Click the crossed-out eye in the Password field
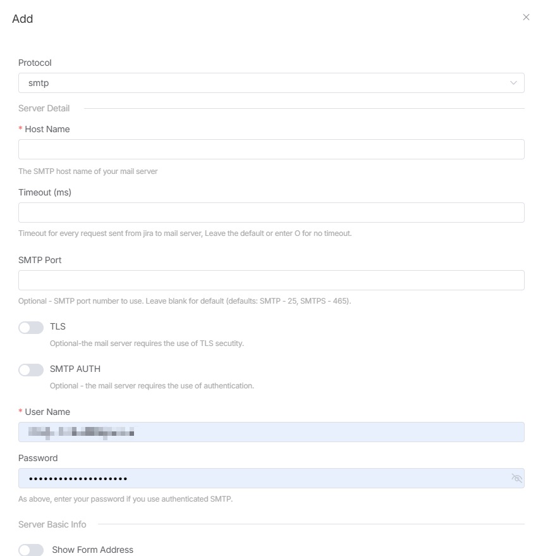 pos(516,478)
